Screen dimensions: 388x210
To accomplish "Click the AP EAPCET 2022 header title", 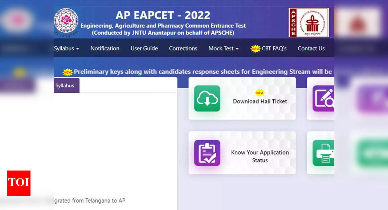I will tap(163, 15).
